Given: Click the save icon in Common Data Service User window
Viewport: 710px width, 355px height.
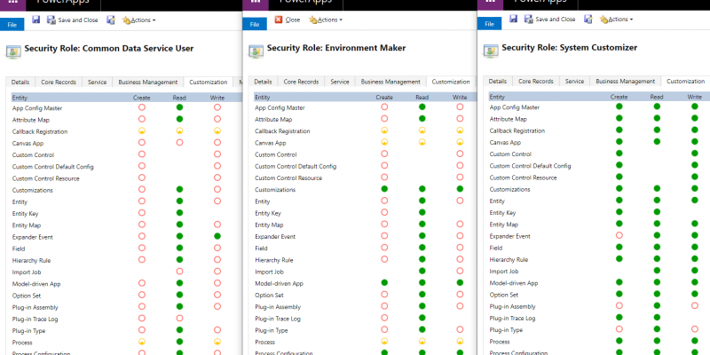Looking at the screenshot, I should tap(36, 20).
